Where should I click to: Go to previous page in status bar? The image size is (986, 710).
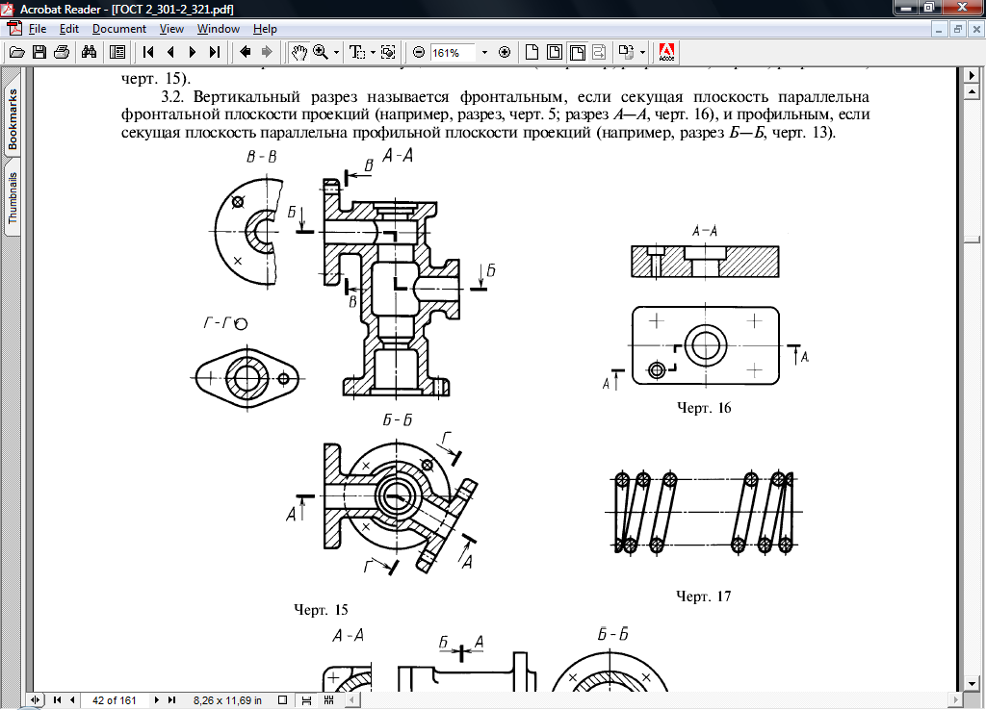coord(72,700)
